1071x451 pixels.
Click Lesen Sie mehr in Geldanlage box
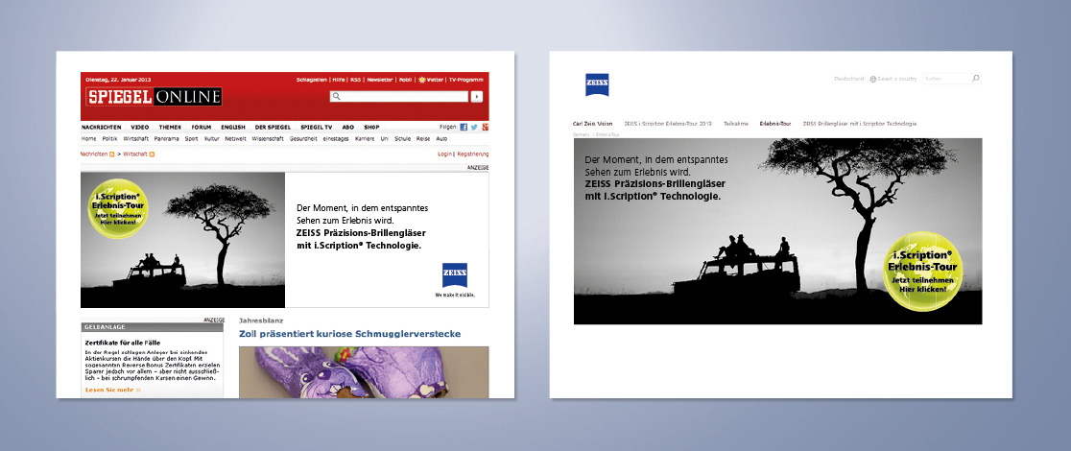(112, 391)
